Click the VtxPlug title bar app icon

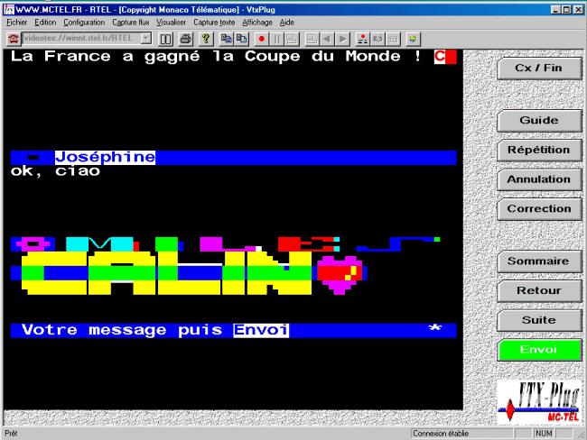click(9, 10)
